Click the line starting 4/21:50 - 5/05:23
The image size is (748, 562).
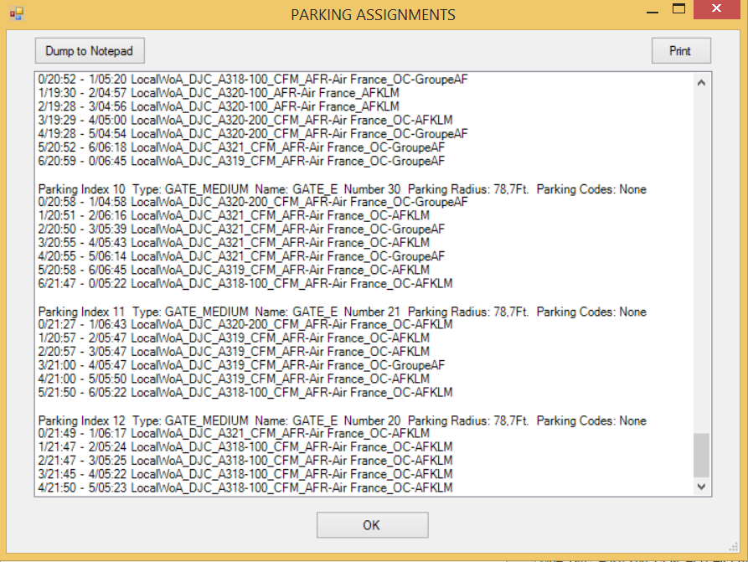(x=245, y=488)
